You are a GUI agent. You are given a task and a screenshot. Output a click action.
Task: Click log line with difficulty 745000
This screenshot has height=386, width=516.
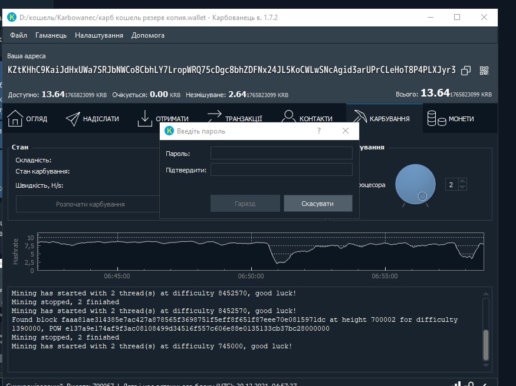point(152,346)
